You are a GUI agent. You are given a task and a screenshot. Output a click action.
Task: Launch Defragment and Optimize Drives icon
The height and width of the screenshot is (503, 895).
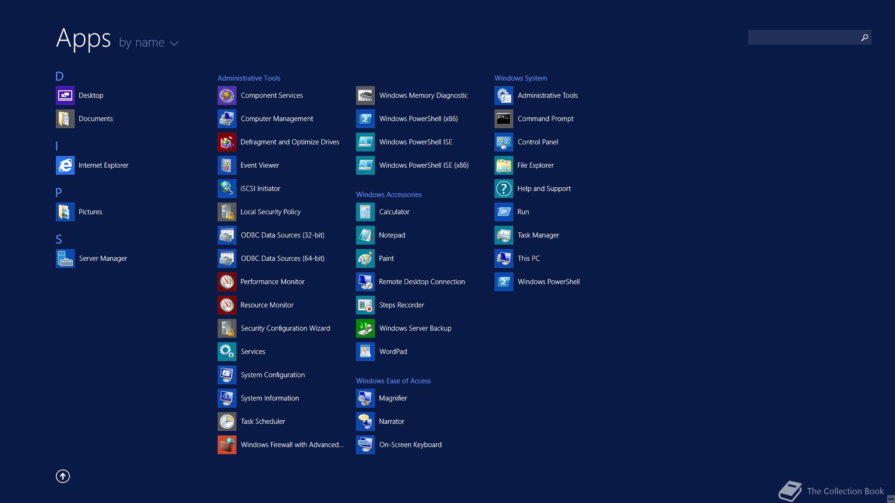[x=227, y=142]
